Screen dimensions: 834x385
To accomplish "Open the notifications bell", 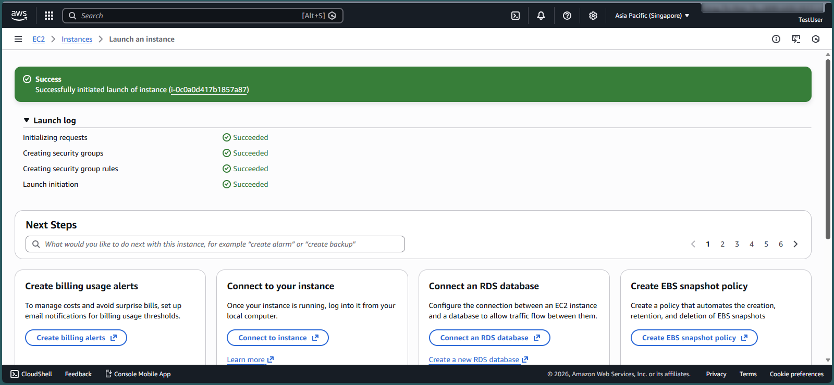I will coord(541,16).
